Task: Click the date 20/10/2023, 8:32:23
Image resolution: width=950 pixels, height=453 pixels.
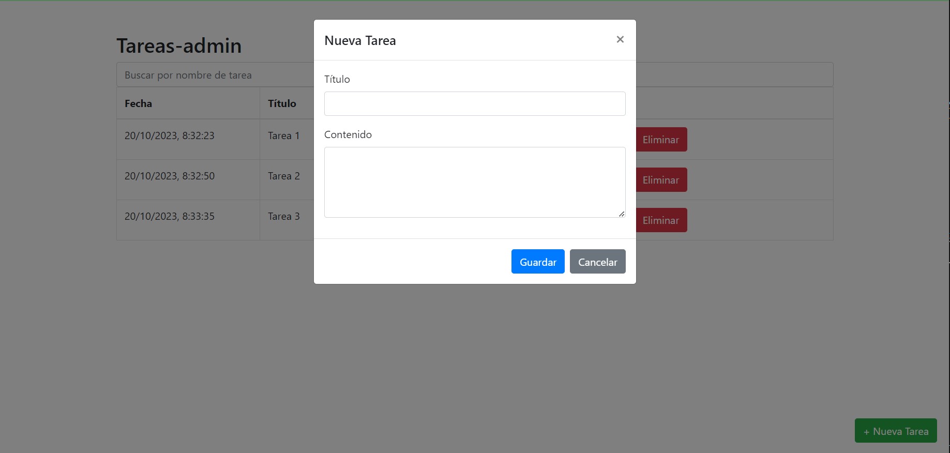Action: pyautogui.click(x=169, y=135)
